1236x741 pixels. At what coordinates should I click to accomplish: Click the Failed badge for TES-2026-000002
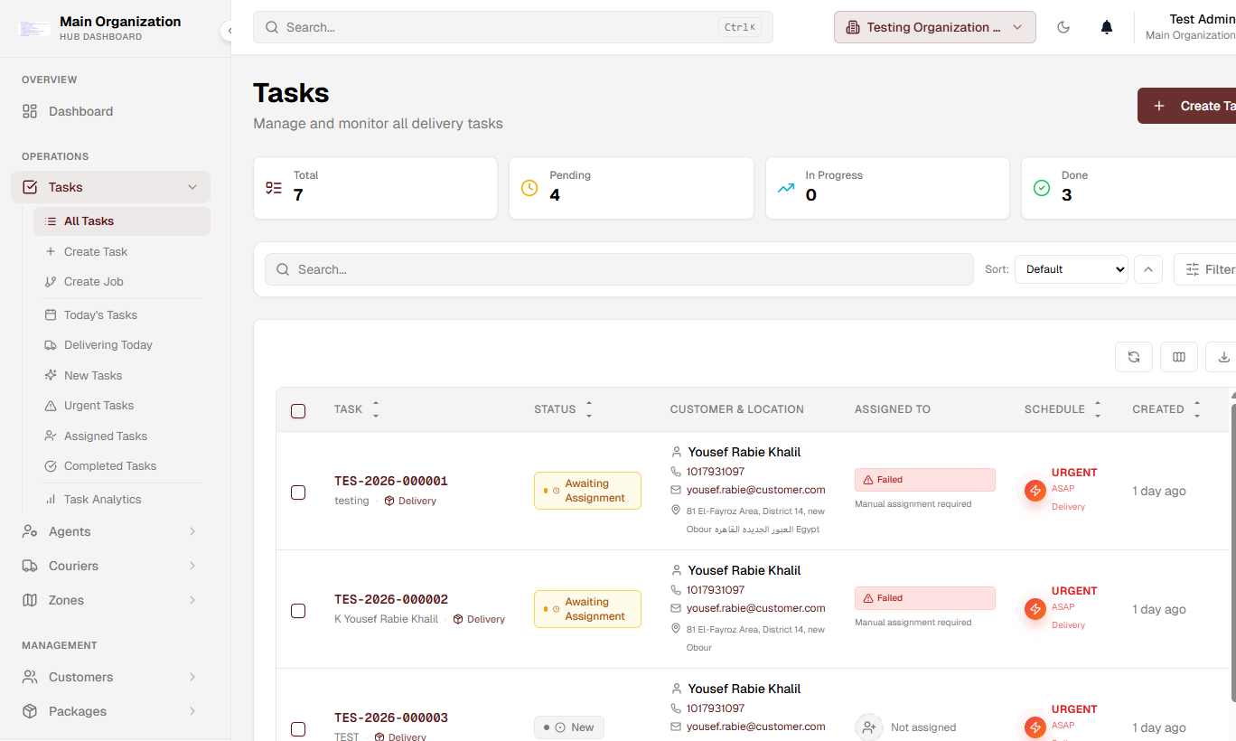click(x=925, y=598)
